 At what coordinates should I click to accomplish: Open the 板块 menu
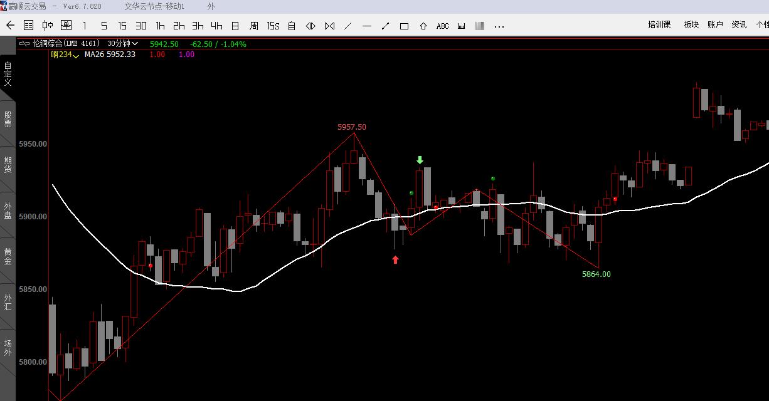point(691,24)
